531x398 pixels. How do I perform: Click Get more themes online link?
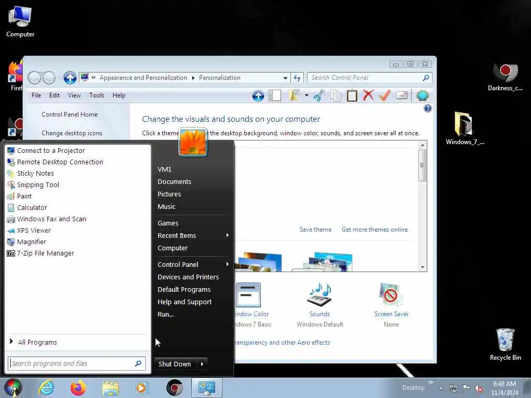[x=374, y=230]
